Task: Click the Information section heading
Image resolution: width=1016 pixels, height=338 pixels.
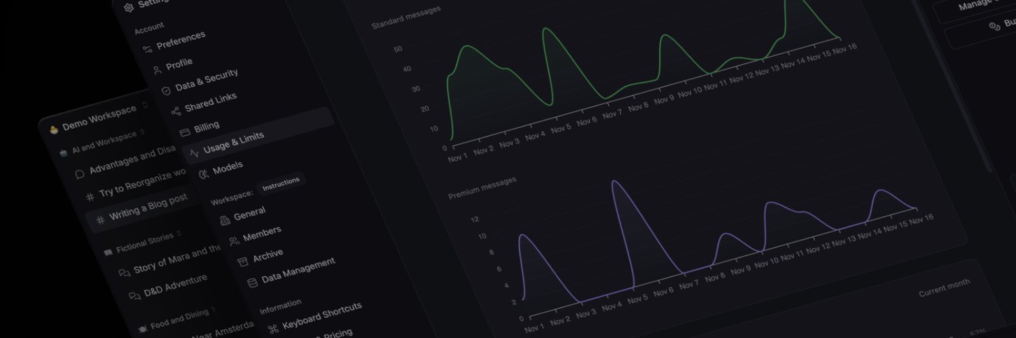Action: 280,306
